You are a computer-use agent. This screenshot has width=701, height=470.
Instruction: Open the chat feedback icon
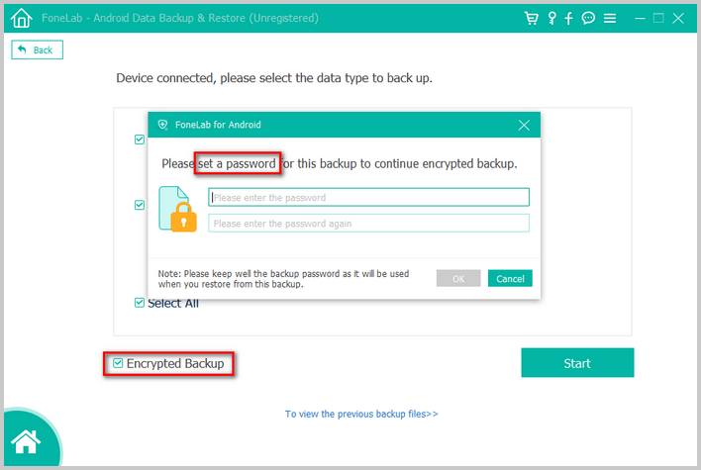(x=588, y=19)
